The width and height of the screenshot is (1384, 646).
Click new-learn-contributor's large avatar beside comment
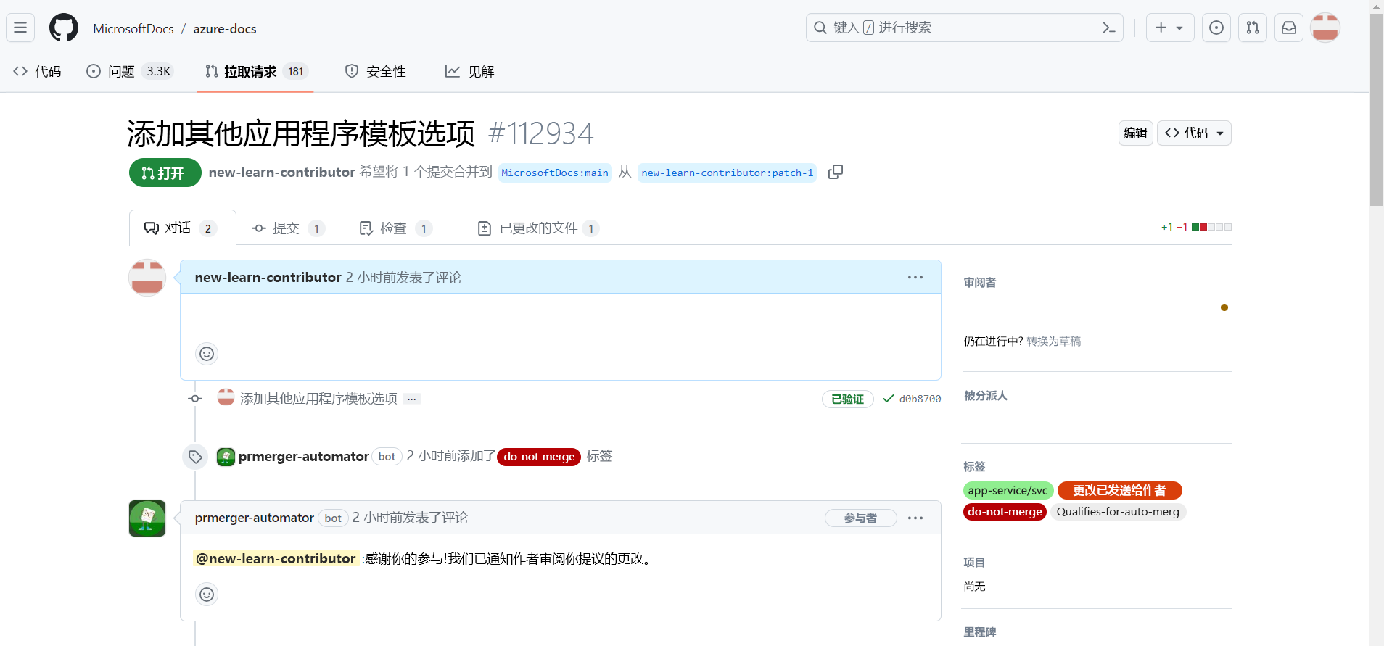click(147, 278)
